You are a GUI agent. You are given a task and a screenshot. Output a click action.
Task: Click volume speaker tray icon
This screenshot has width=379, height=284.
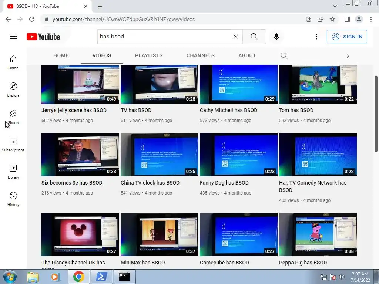(342, 277)
